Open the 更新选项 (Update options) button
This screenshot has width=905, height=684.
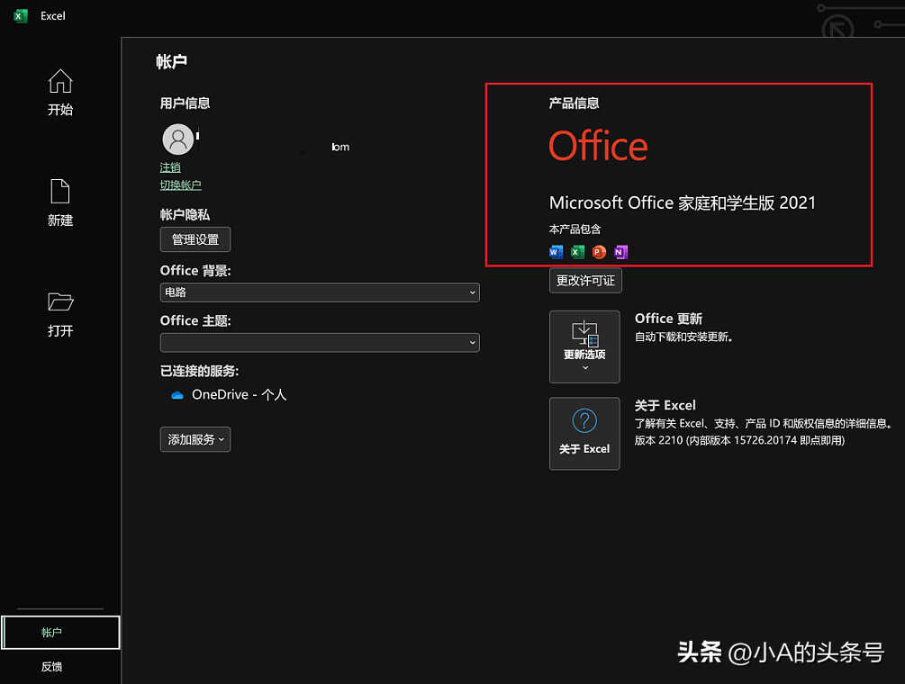click(584, 346)
